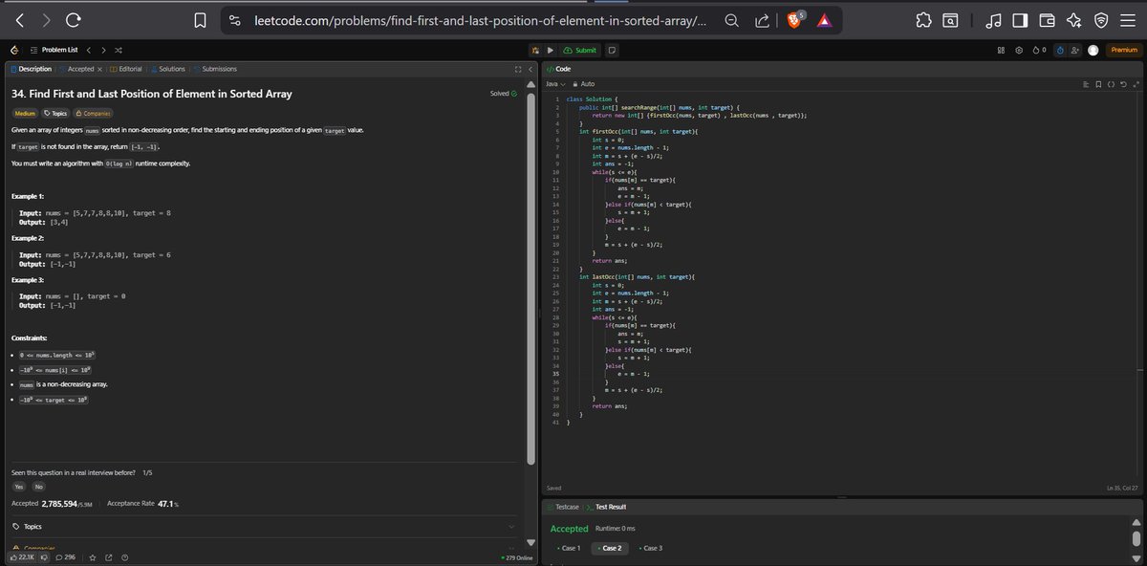Viewport: 1147px width, 566px height.
Task: Click the help question mark icon in the footer
Action: (x=125, y=556)
